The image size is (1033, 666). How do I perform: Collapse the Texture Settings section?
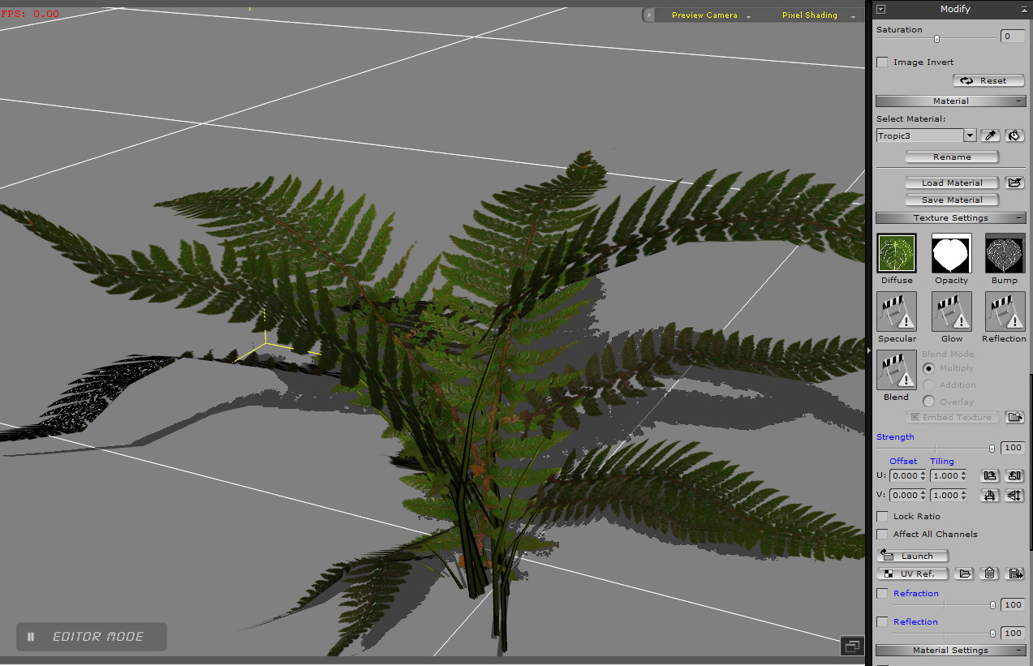tap(1020, 217)
